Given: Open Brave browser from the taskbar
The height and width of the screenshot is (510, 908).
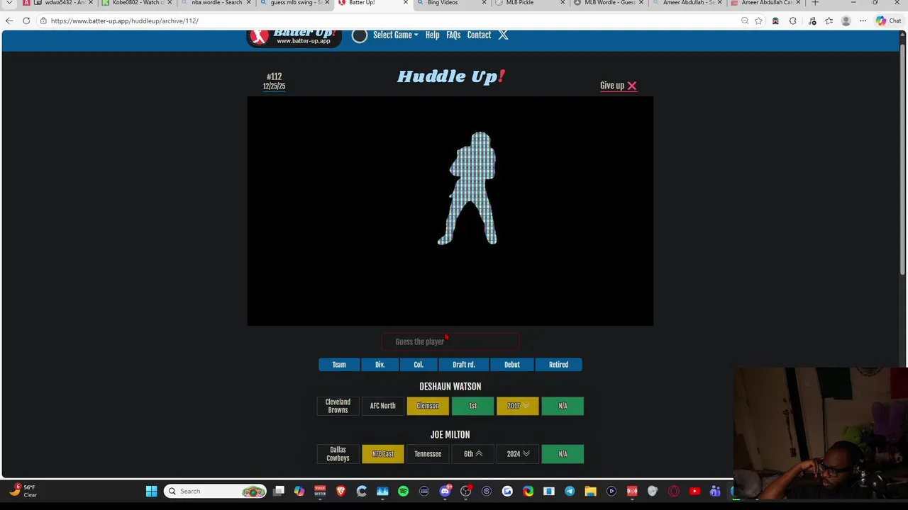Looking at the screenshot, I should click(340, 491).
